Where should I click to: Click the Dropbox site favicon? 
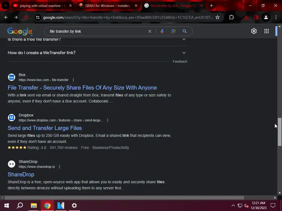12,118
